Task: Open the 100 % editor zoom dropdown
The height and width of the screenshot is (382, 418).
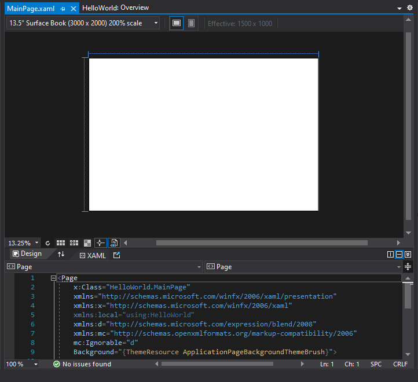Action: click(x=22, y=364)
